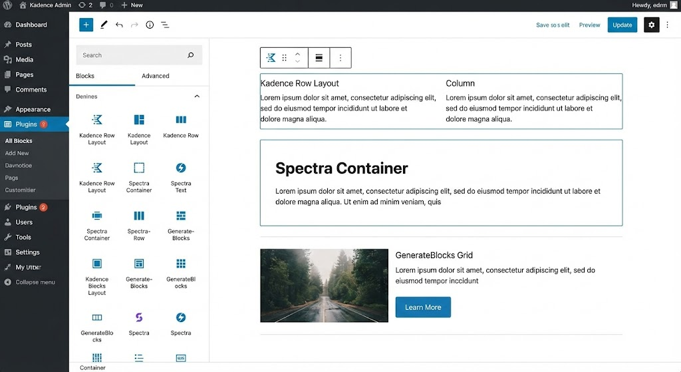Viewport: 681px width, 372px height.
Task: Click the blue block inserter plus button
Action: point(86,25)
